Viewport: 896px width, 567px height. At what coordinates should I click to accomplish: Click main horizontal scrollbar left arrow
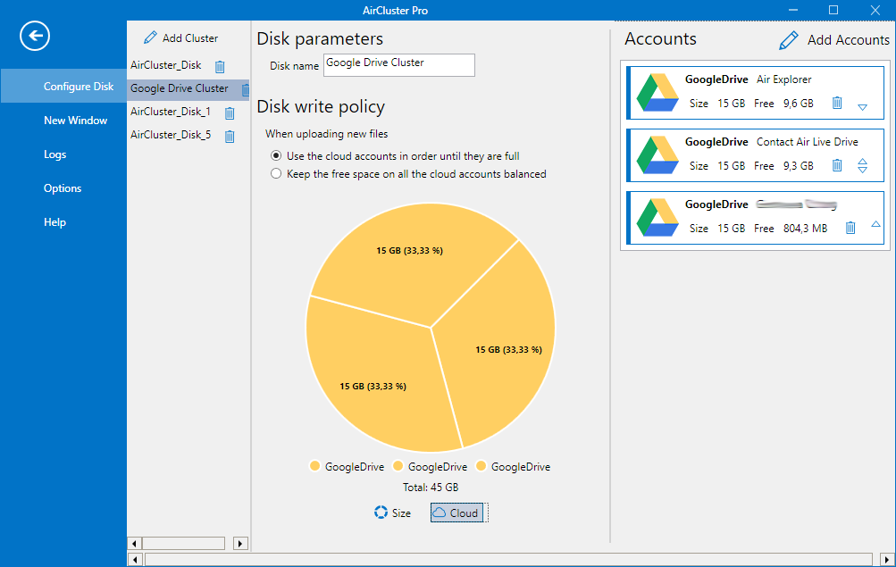[134, 560]
